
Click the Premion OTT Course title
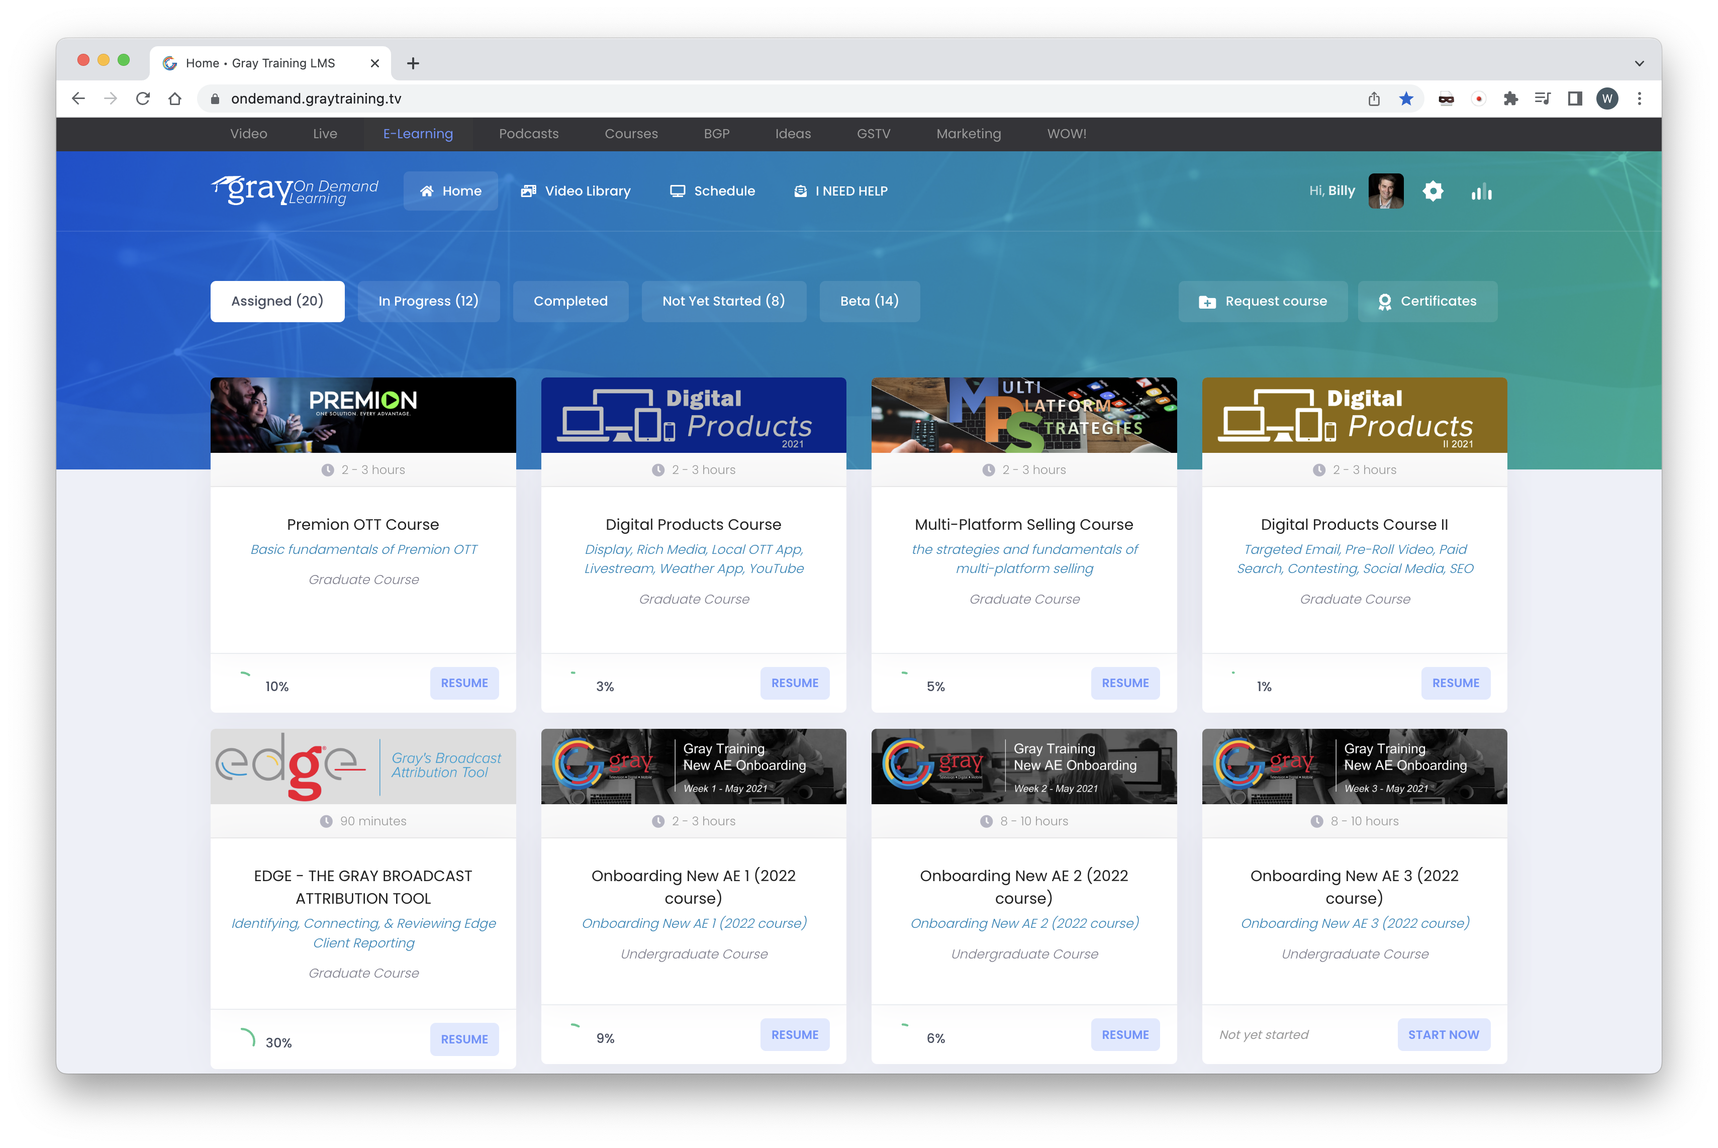click(x=363, y=525)
